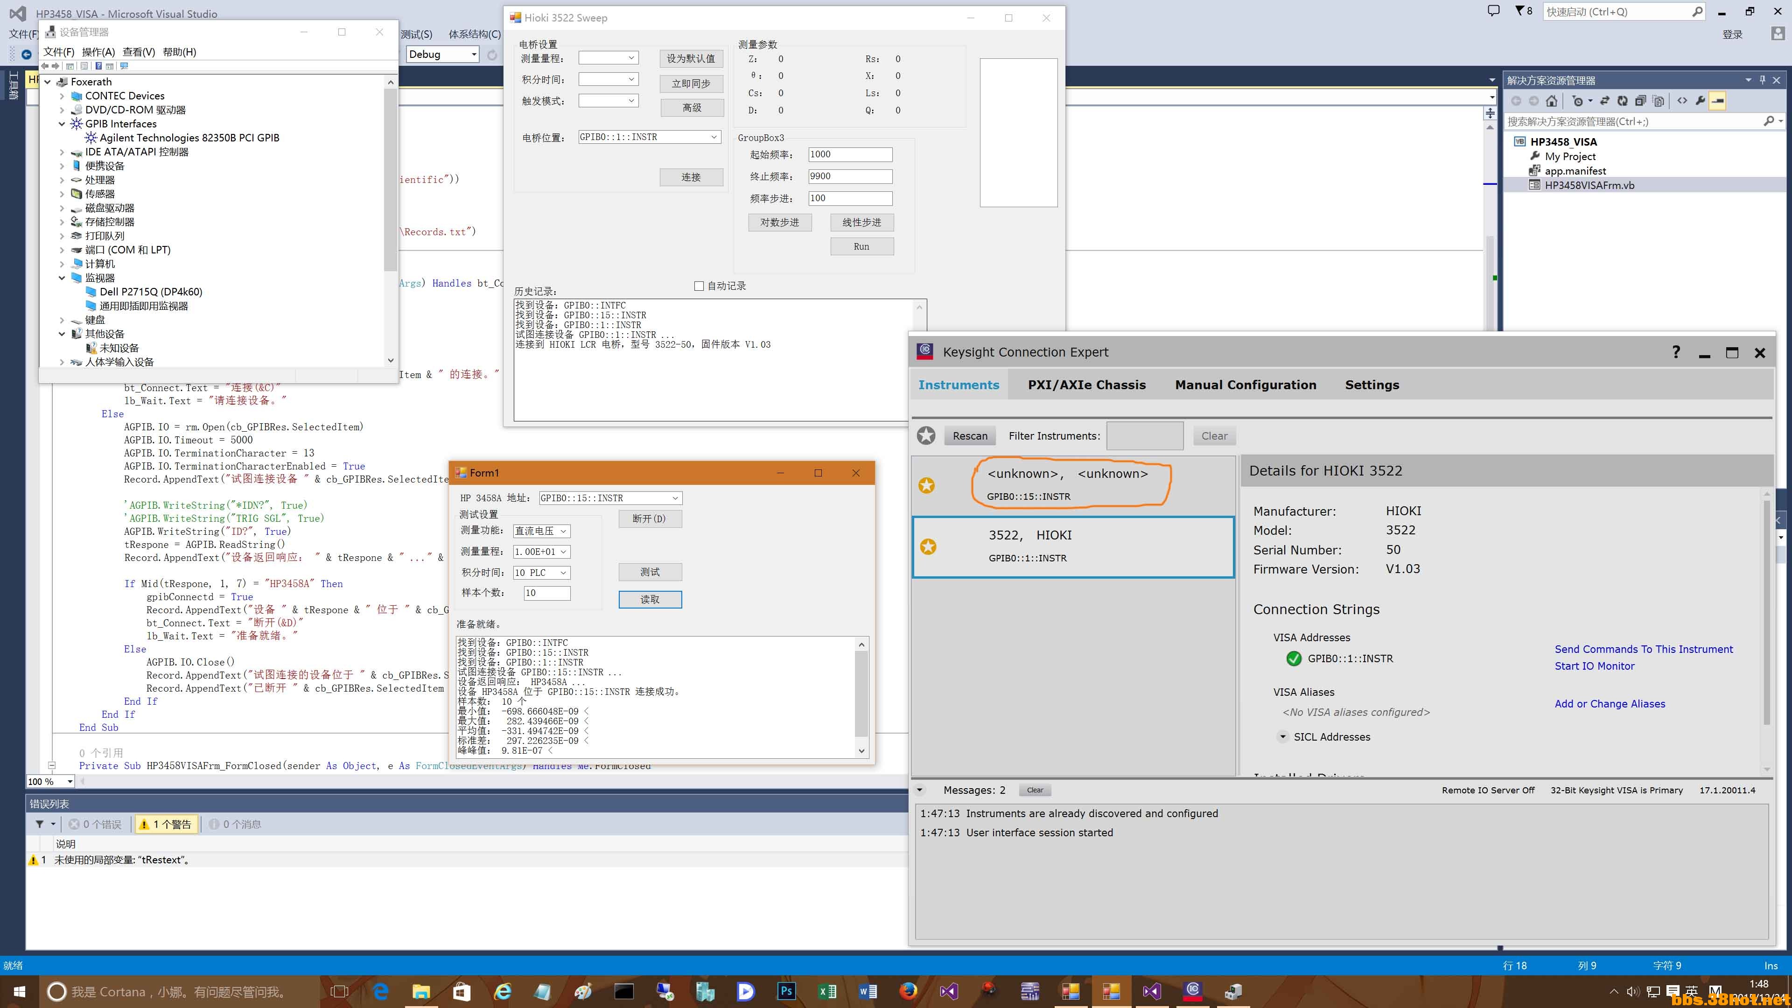Enable the 自动记录 checkbox in Hioki Sweep

point(699,286)
